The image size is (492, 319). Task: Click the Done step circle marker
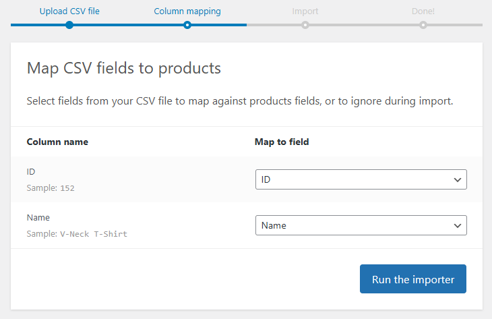click(x=423, y=25)
